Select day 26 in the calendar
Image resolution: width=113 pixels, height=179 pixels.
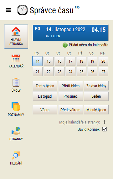pos(92,72)
